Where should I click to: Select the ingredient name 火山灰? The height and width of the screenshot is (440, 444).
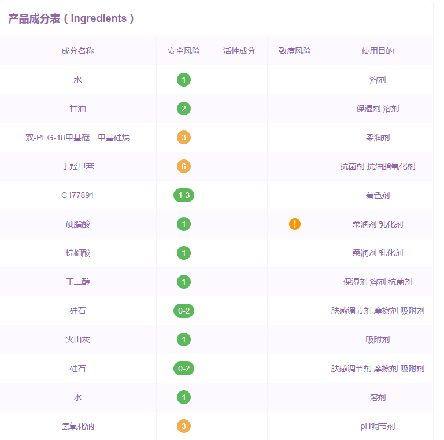(77, 340)
